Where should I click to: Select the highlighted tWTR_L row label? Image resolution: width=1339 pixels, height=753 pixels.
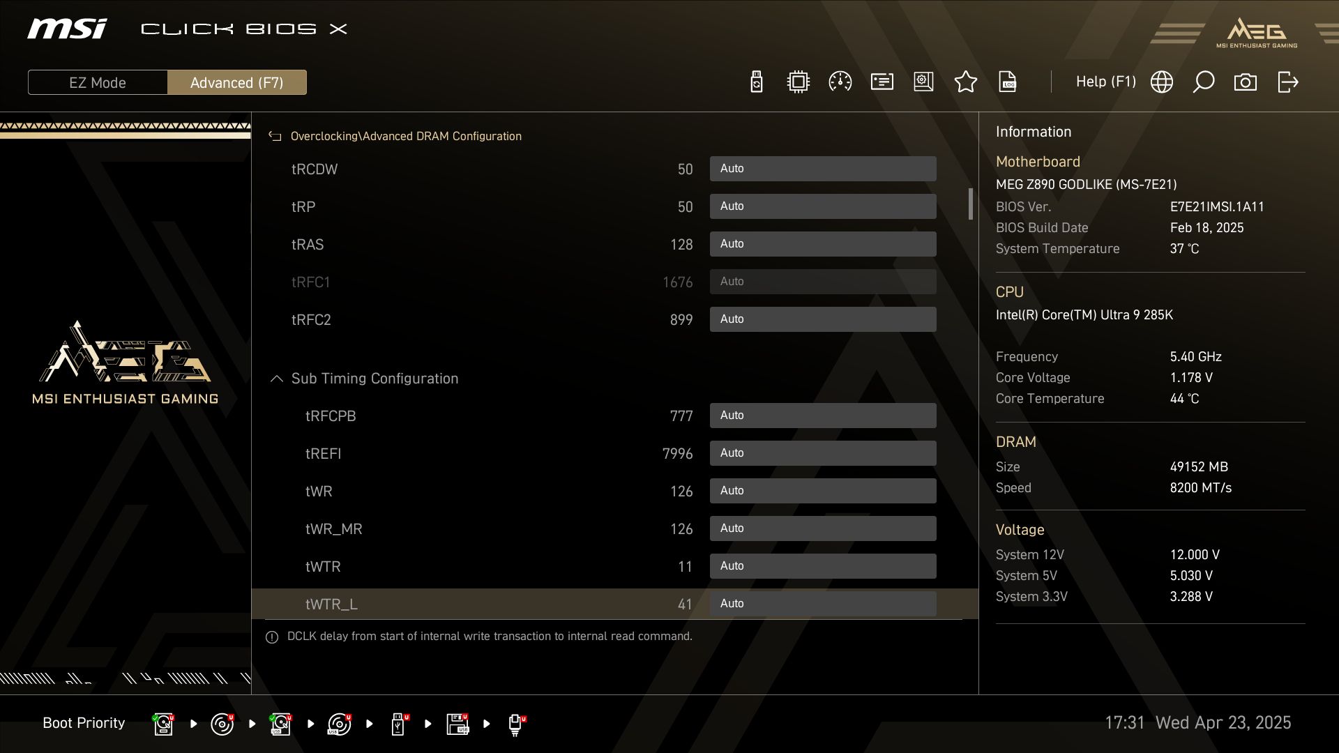[x=331, y=604]
